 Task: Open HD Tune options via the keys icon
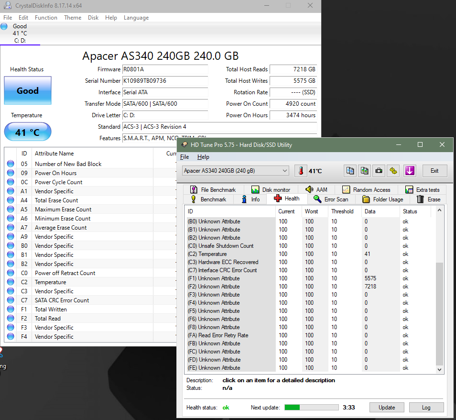(392, 171)
